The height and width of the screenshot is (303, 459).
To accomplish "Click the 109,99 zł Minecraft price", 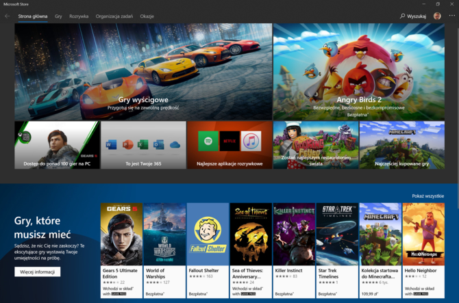I will click(x=369, y=293).
